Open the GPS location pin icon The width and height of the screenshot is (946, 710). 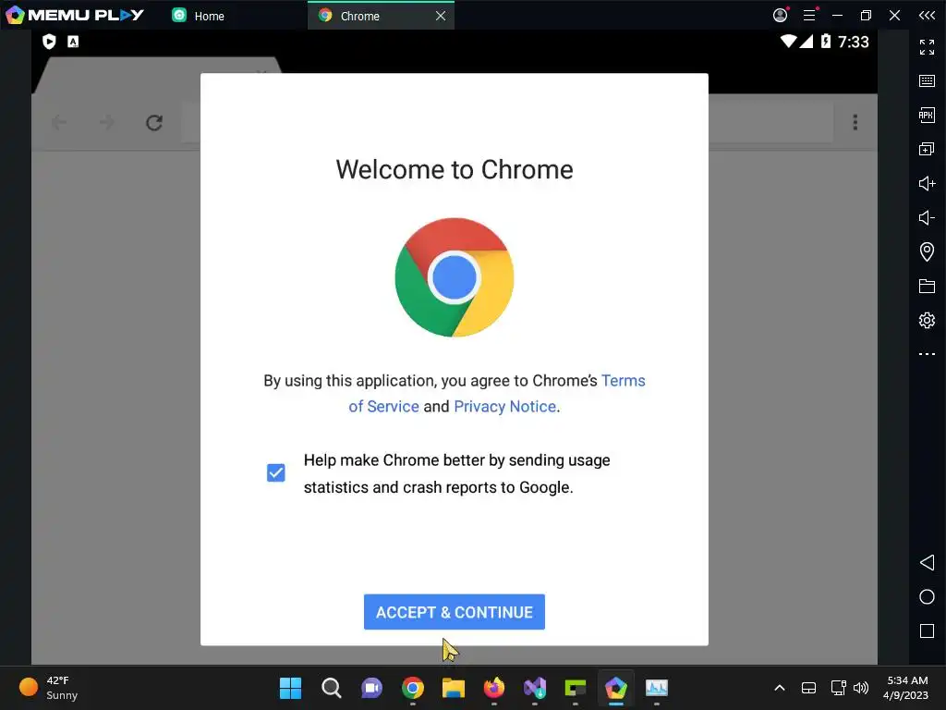(927, 251)
